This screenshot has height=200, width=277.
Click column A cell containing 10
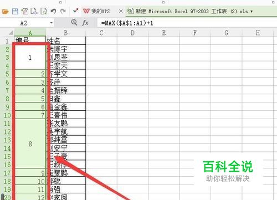(30, 181)
